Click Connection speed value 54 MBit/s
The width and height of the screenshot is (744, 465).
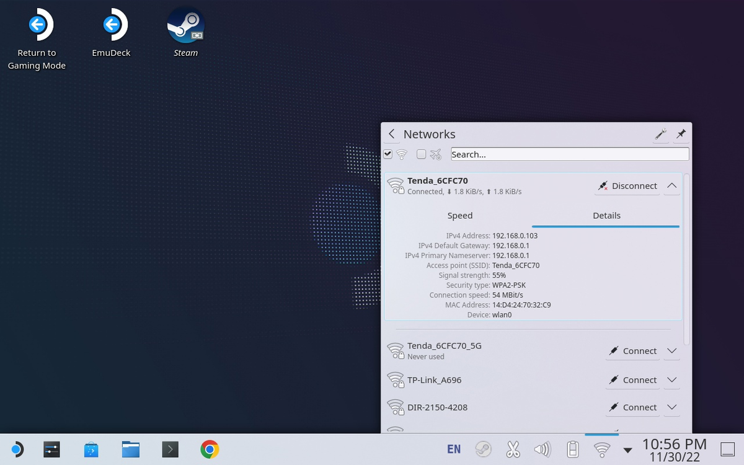point(508,295)
